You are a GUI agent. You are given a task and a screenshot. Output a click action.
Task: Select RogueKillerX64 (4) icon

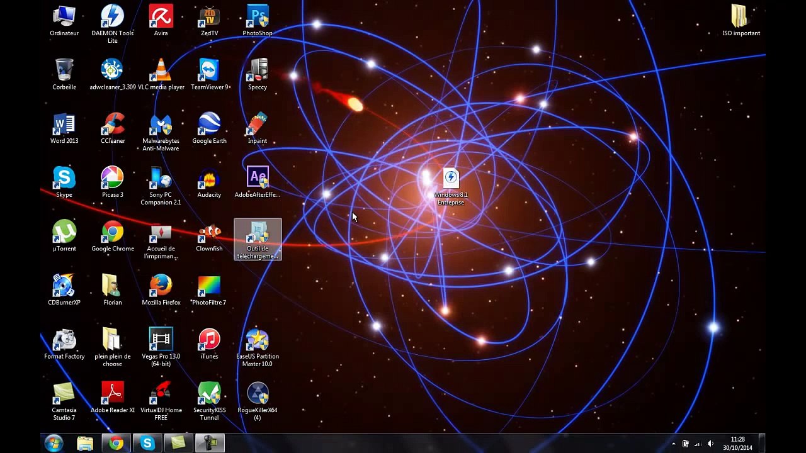(x=258, y=401)
